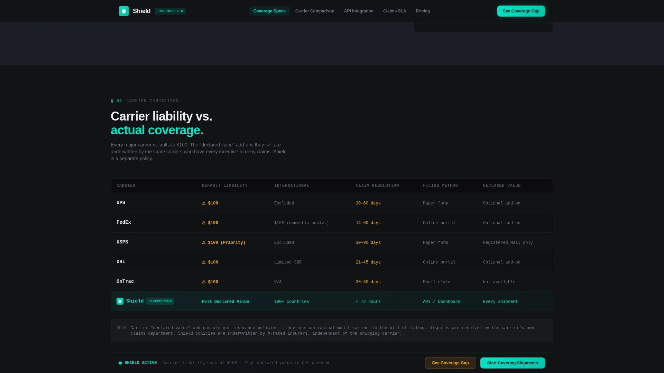
Task: Select the INTERNATIONAL column header
Action: point(292,186)
